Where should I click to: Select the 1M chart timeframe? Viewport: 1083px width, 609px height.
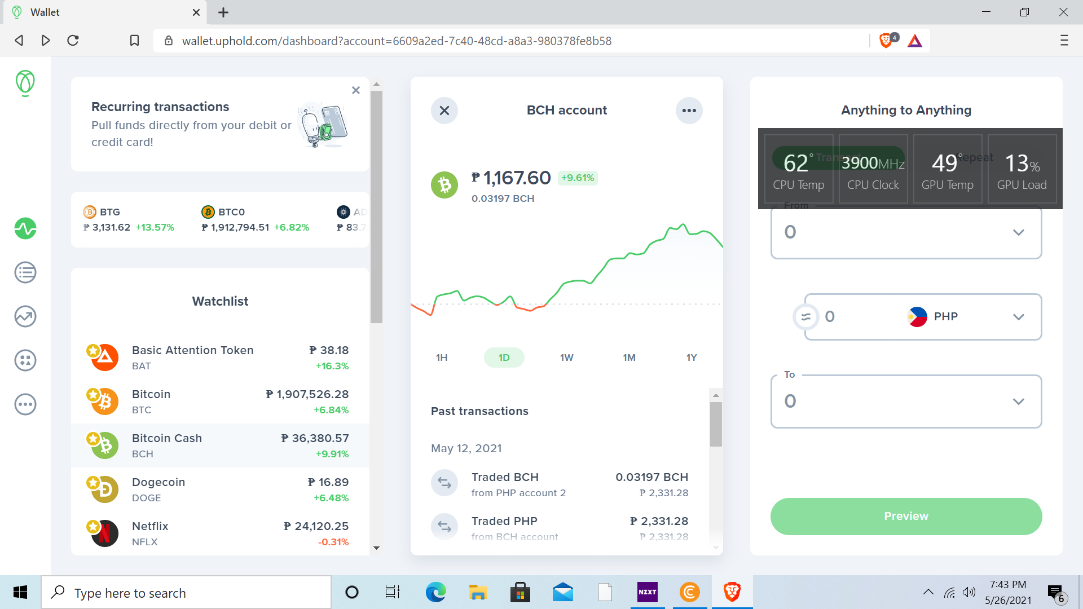point(629,358)
